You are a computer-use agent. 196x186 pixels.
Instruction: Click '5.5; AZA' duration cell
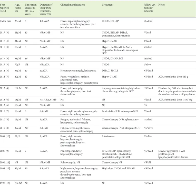pos(44,168)
